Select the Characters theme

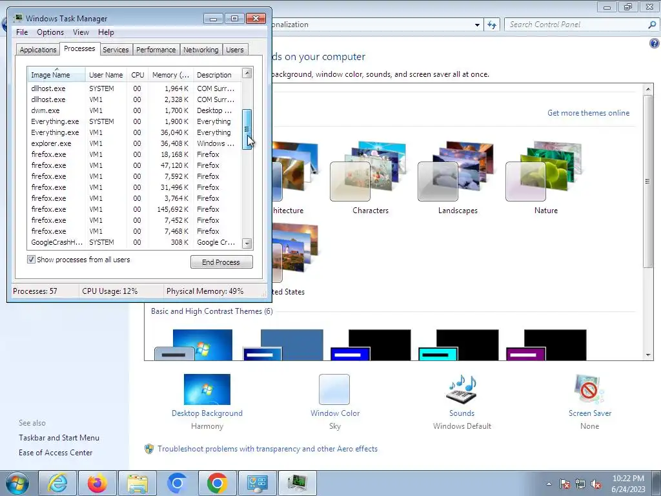[370, 177]
